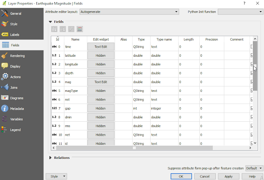Click the table scroll up arrow
Image resolution: width=264 pixels, height=180 pixels.
pyautogui.click(x=255, y=39)
